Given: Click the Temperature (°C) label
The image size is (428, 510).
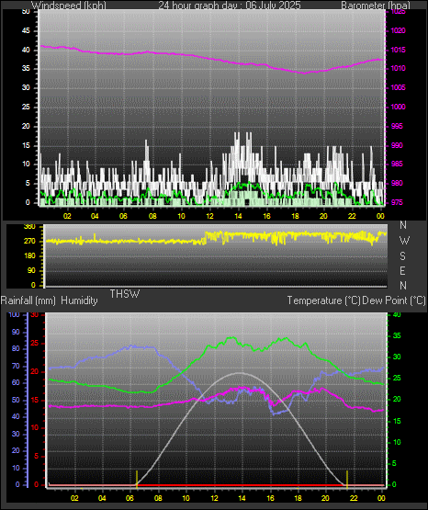Looking at the screenshot, I should 323,300.
